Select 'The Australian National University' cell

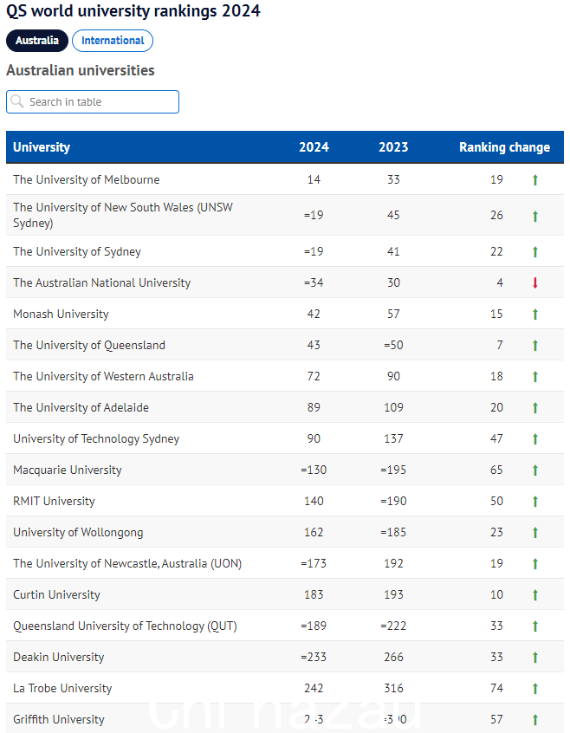[102, 282]
